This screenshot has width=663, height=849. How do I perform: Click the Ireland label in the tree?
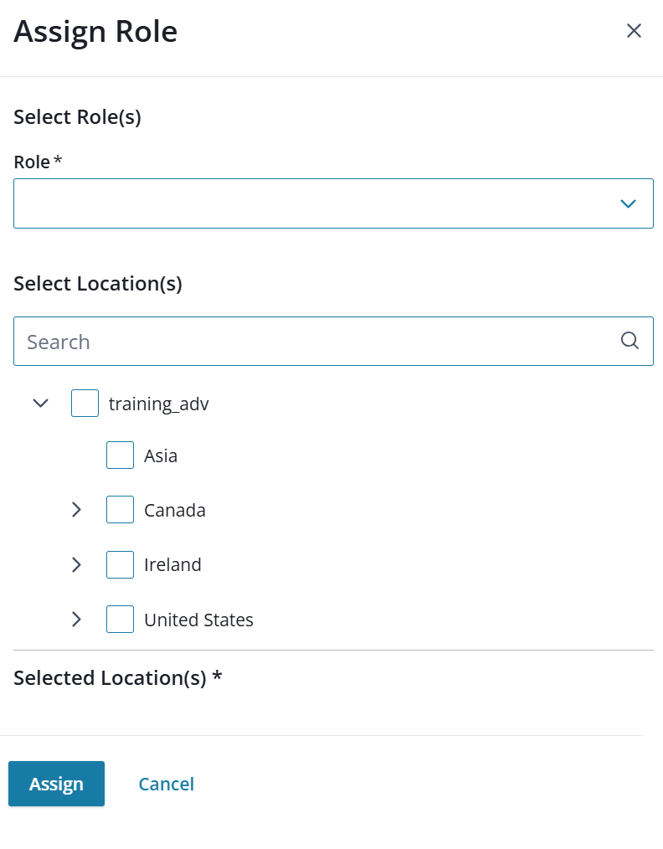point(172,565)
